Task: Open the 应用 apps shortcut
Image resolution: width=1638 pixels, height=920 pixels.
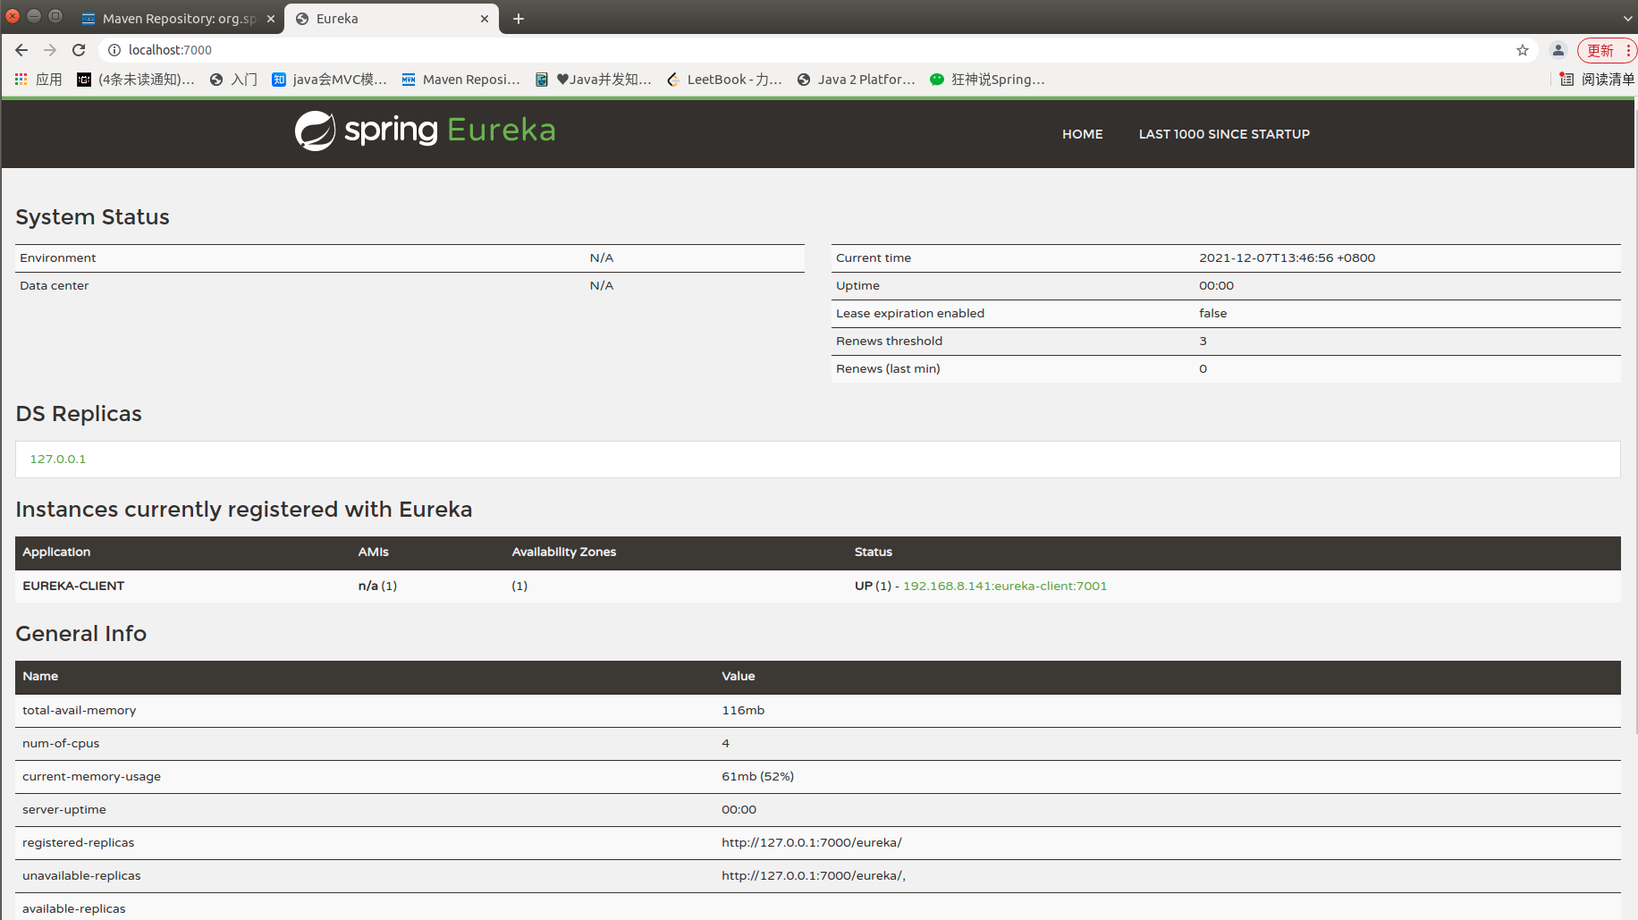Action: coord(38,80)
